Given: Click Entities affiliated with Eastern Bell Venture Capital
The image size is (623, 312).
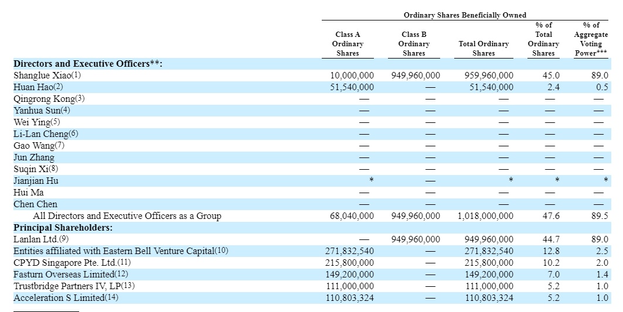Looking at the screenshot, I should 115,251.
